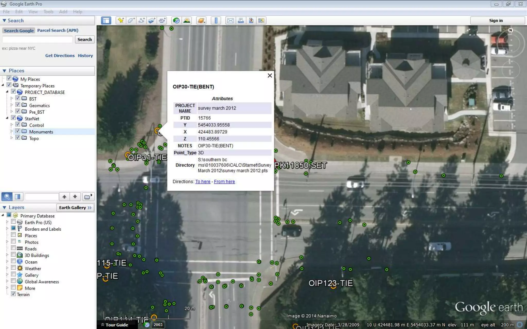Click the 'From here' directions link
The width and height of the screenshot is (527, 329).
pyautogui.click(x=224, y=181)
